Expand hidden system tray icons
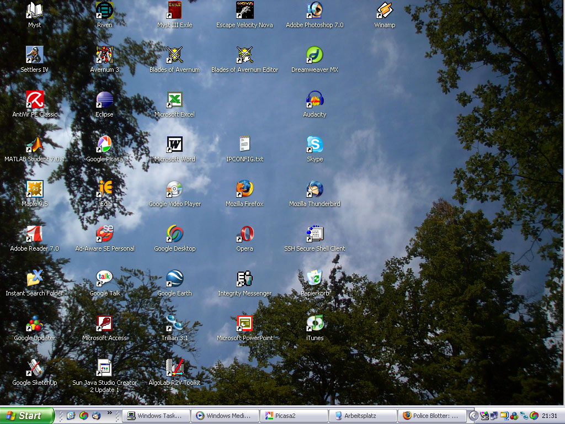The width and height of the screenshot is (565, 424). pyautogui.click(x=474, y=416)
